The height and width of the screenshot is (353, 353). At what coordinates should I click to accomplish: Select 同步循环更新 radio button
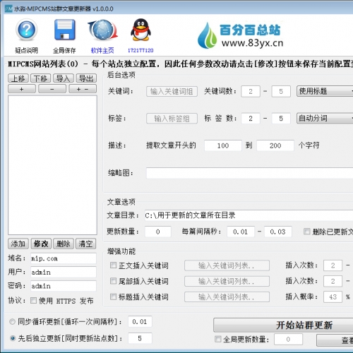tap(12, 321)
